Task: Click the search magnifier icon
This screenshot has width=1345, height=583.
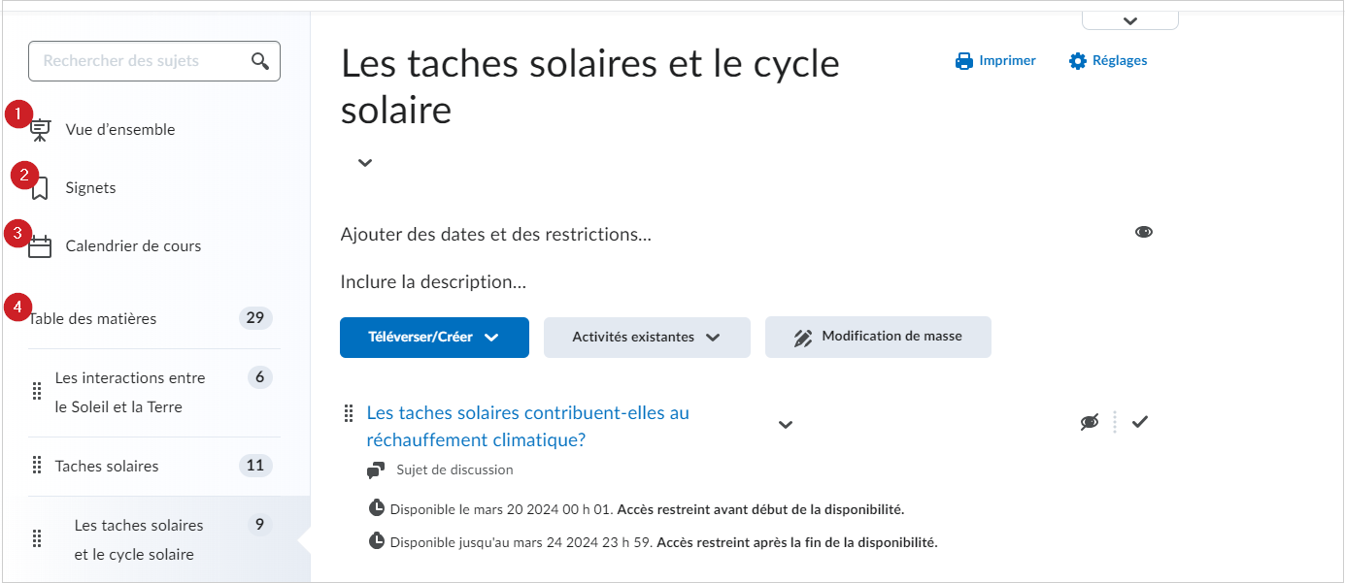Action: click(x=259, y=61)
